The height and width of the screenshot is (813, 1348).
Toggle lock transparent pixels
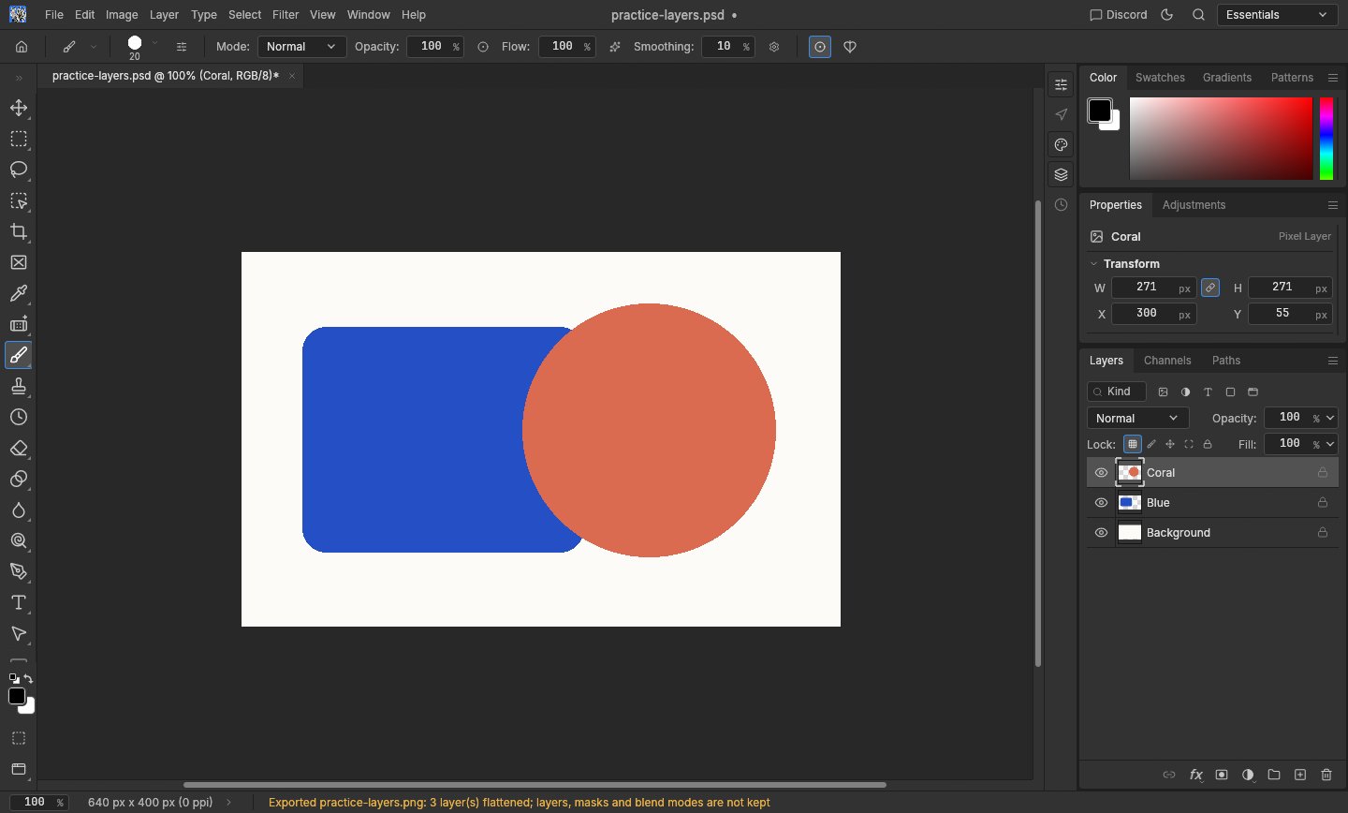1133,444
